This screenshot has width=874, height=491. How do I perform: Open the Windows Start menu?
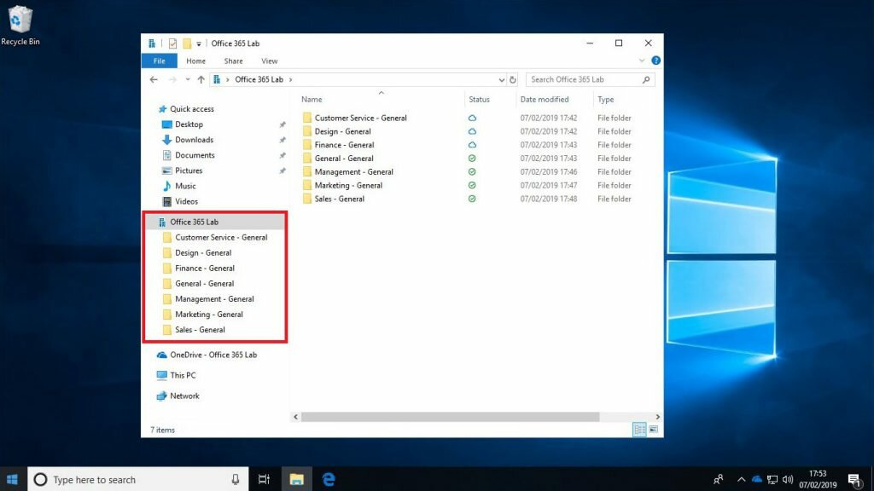(13, 479)
